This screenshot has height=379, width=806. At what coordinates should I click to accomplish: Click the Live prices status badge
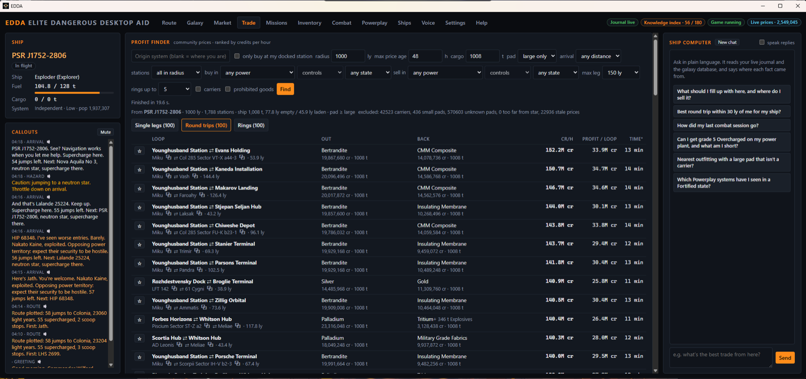(774, 22)
